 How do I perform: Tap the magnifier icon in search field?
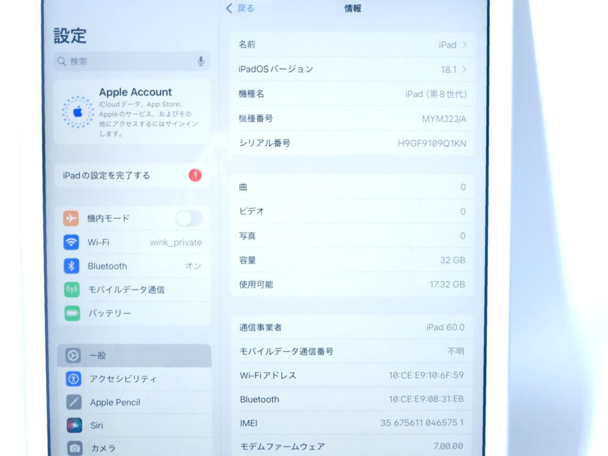(x=62, y=61)
